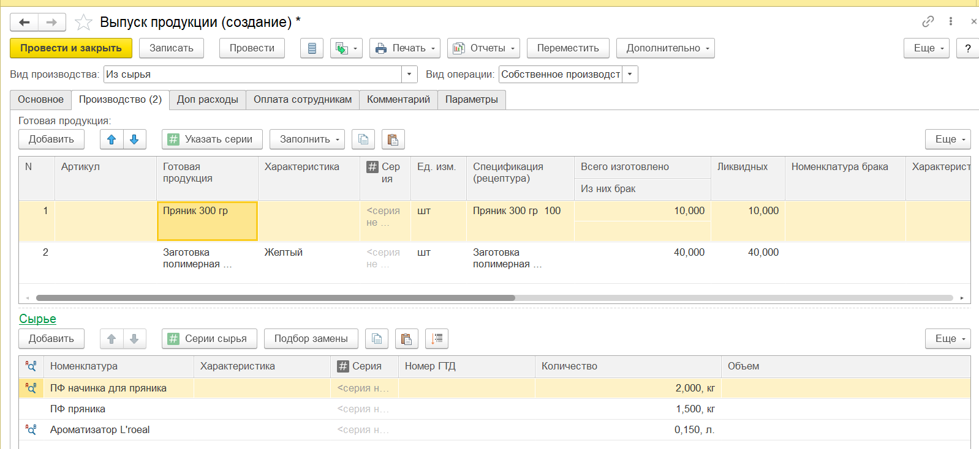Image resolution: width=979 pixels, height=449 pixels.
Task: Expand the Вид операции dropdown arrow
Action: click(630, 75)
